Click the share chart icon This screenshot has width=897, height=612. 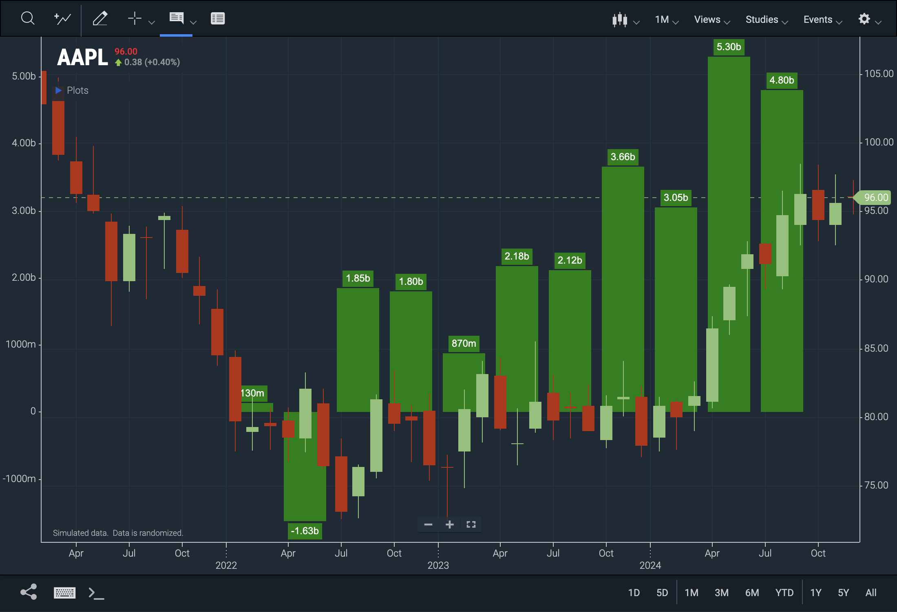pos(29,592)
